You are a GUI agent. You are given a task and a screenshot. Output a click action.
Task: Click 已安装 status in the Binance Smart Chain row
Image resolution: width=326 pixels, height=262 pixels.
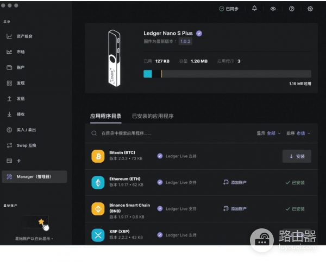[295, 209]
